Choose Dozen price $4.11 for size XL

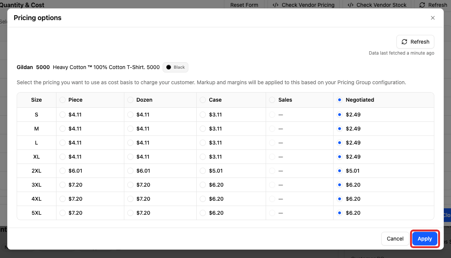point(130,157)
